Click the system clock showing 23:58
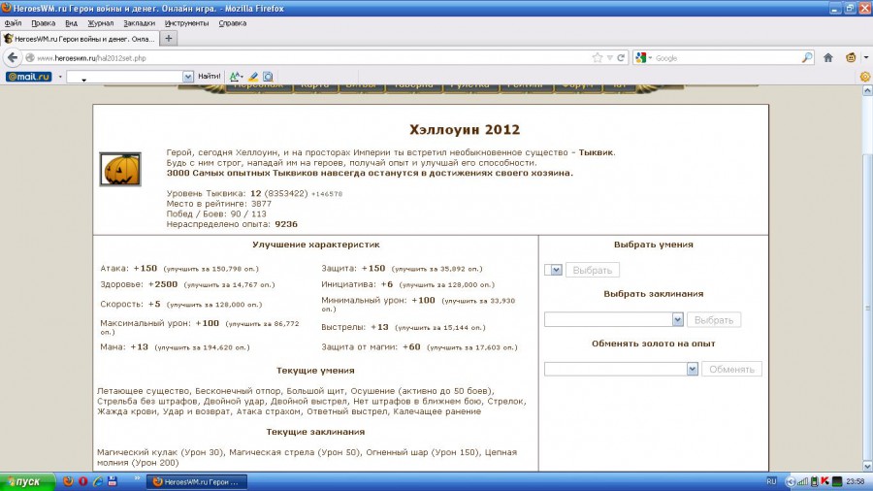The width and height of the screenshot is (873, 491). [856, 481]
